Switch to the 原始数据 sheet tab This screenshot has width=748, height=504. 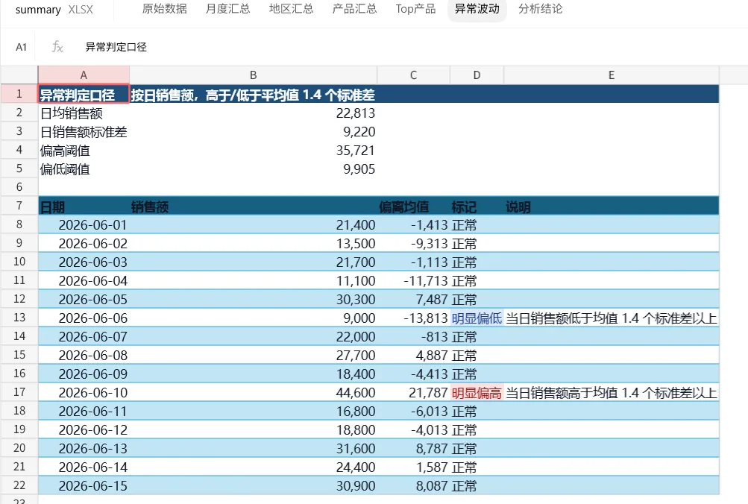165,9
